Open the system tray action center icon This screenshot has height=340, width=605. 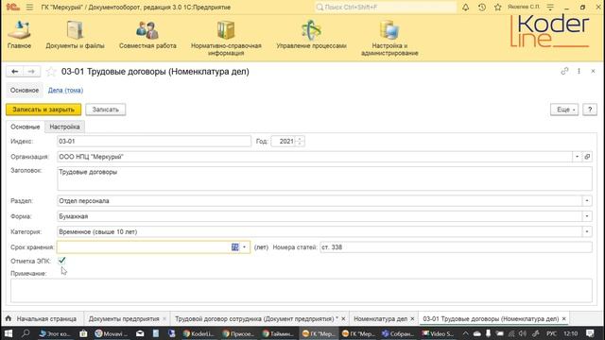click(x=590, y=333)
